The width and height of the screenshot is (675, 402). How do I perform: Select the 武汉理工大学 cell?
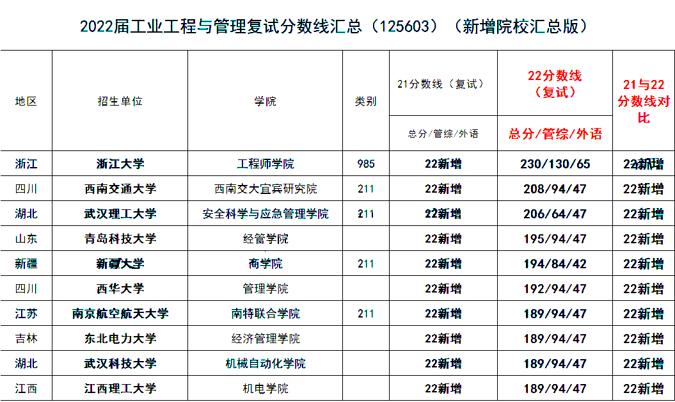(120, 214)
